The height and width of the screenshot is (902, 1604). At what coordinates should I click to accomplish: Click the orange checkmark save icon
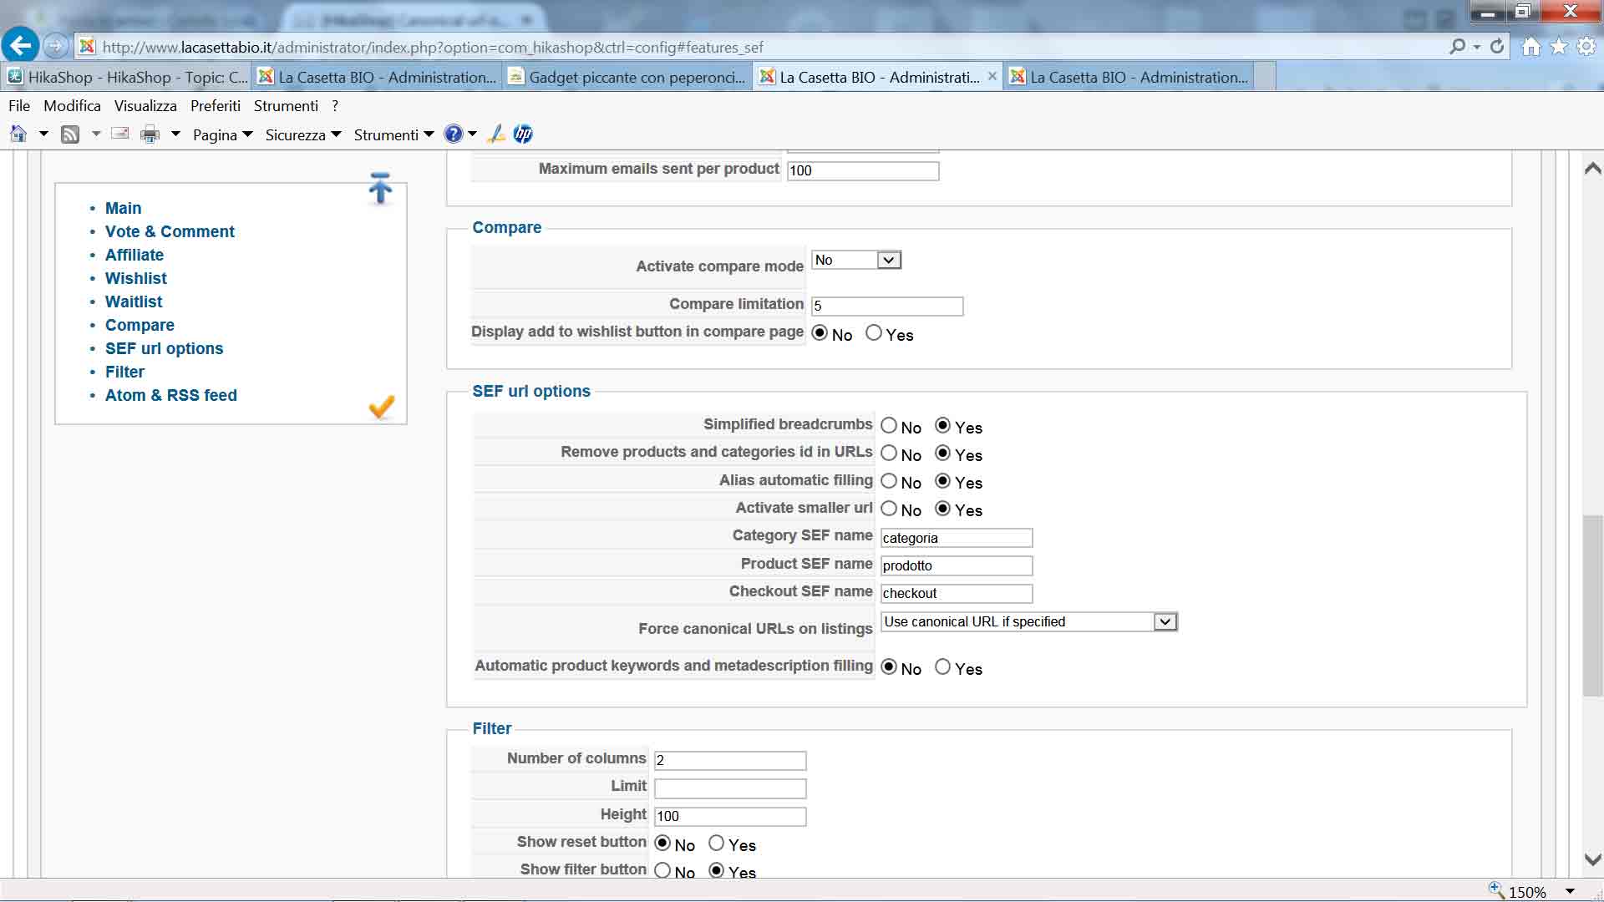tap(381, 407)
